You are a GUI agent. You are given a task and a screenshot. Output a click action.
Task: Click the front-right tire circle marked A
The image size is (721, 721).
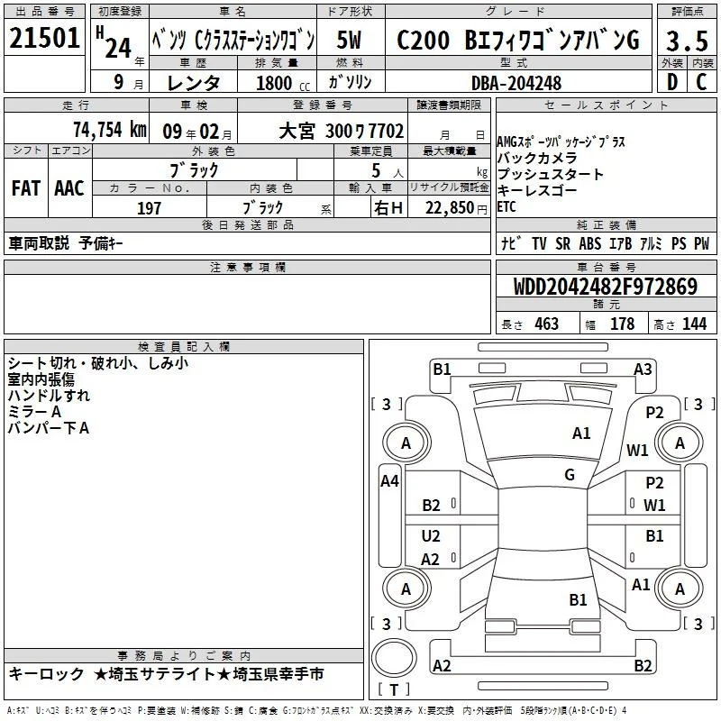tap(680, 443)
